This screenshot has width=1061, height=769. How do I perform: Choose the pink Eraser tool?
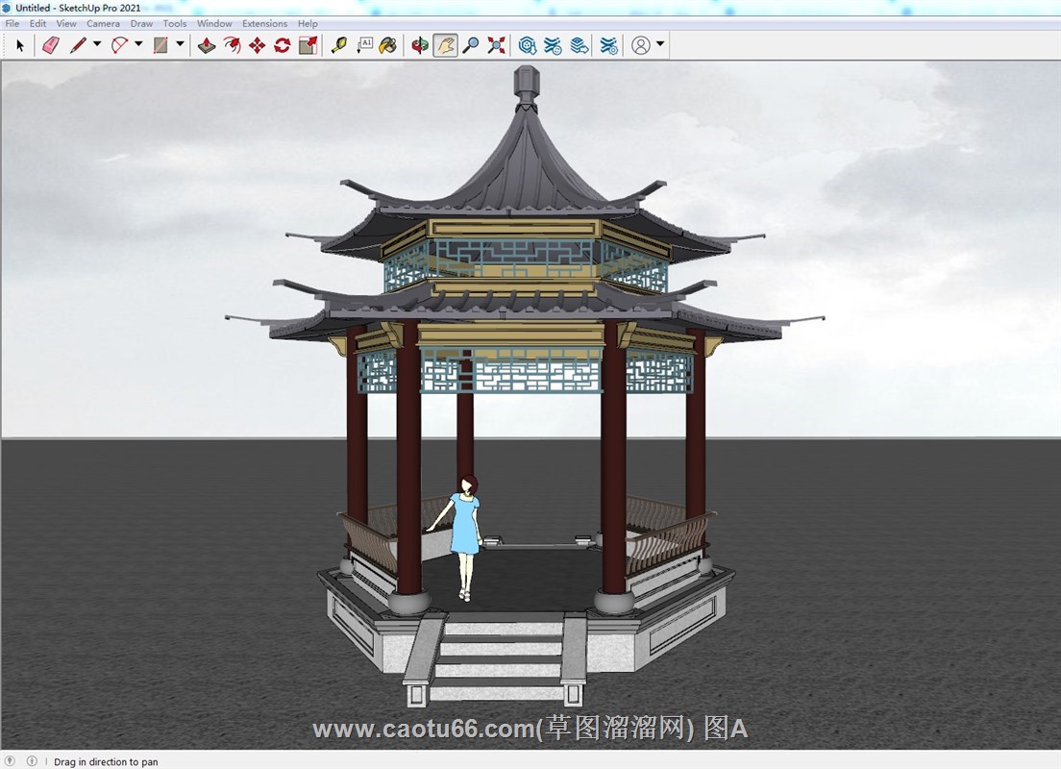(51, 45)
